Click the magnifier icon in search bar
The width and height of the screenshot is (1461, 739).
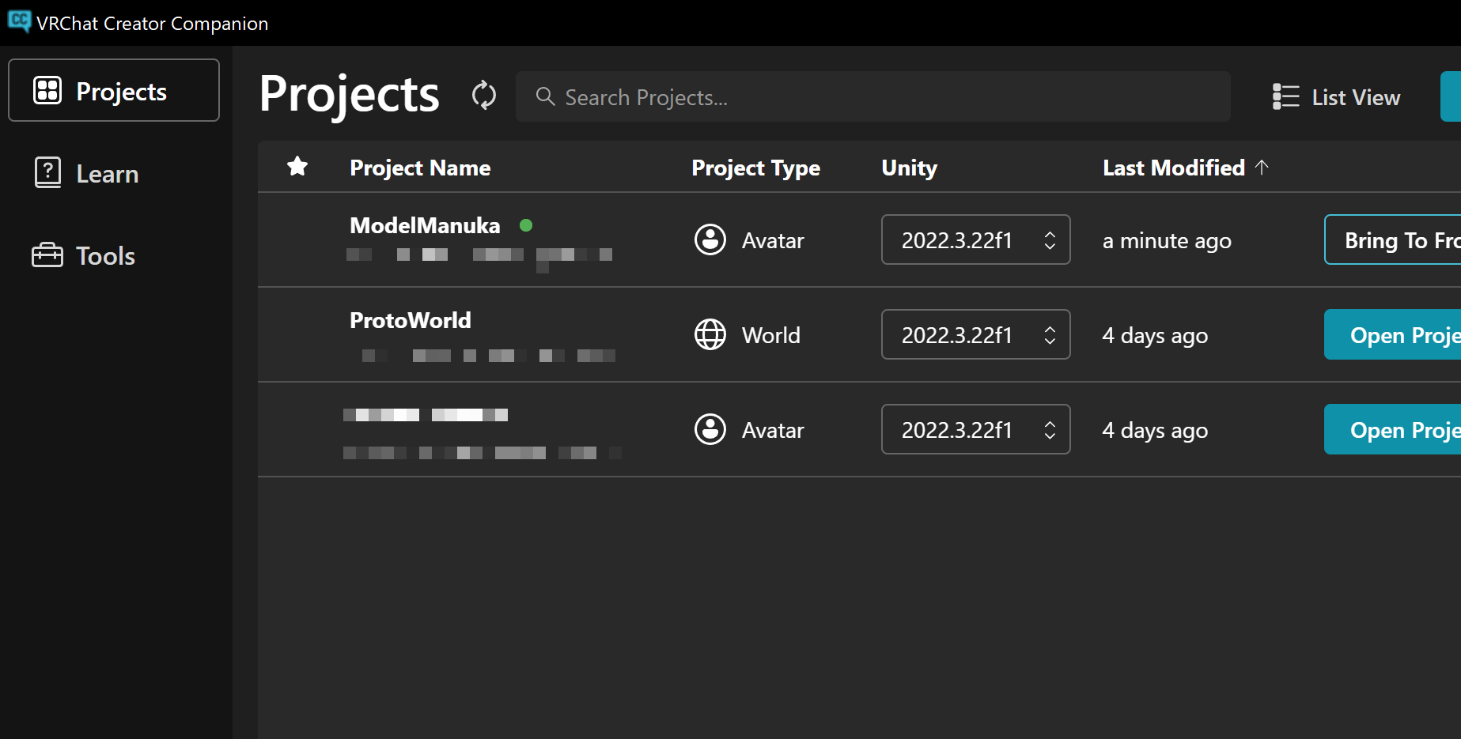(x=545, y=96)
